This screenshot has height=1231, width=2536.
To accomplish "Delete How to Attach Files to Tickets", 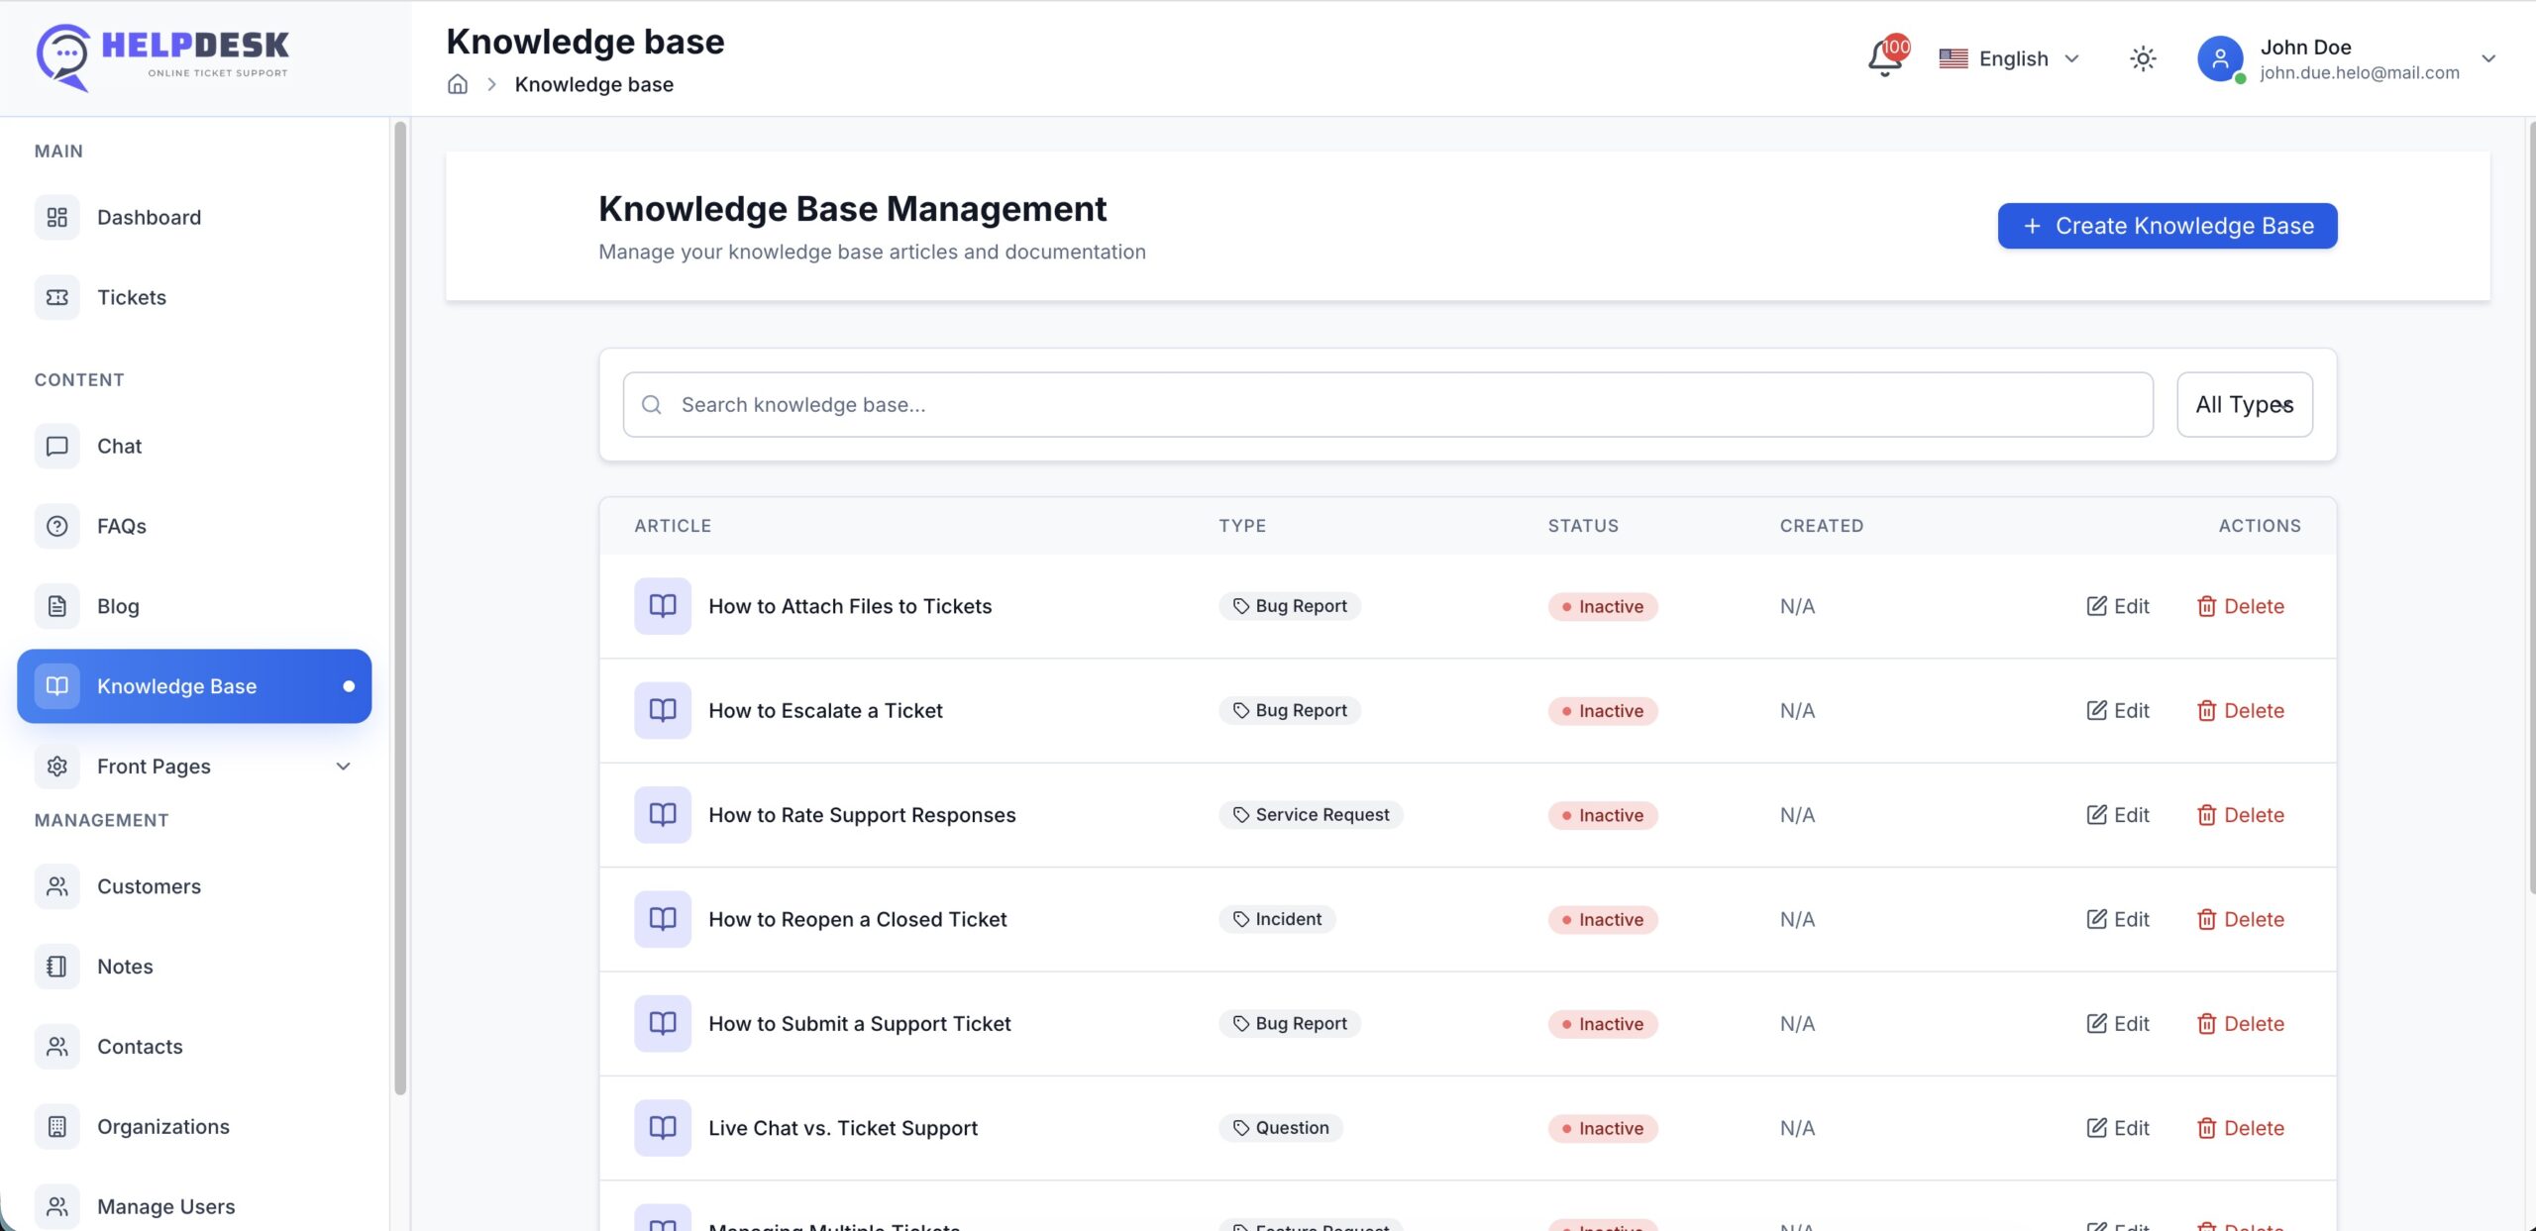I will tap(2241, 606).
